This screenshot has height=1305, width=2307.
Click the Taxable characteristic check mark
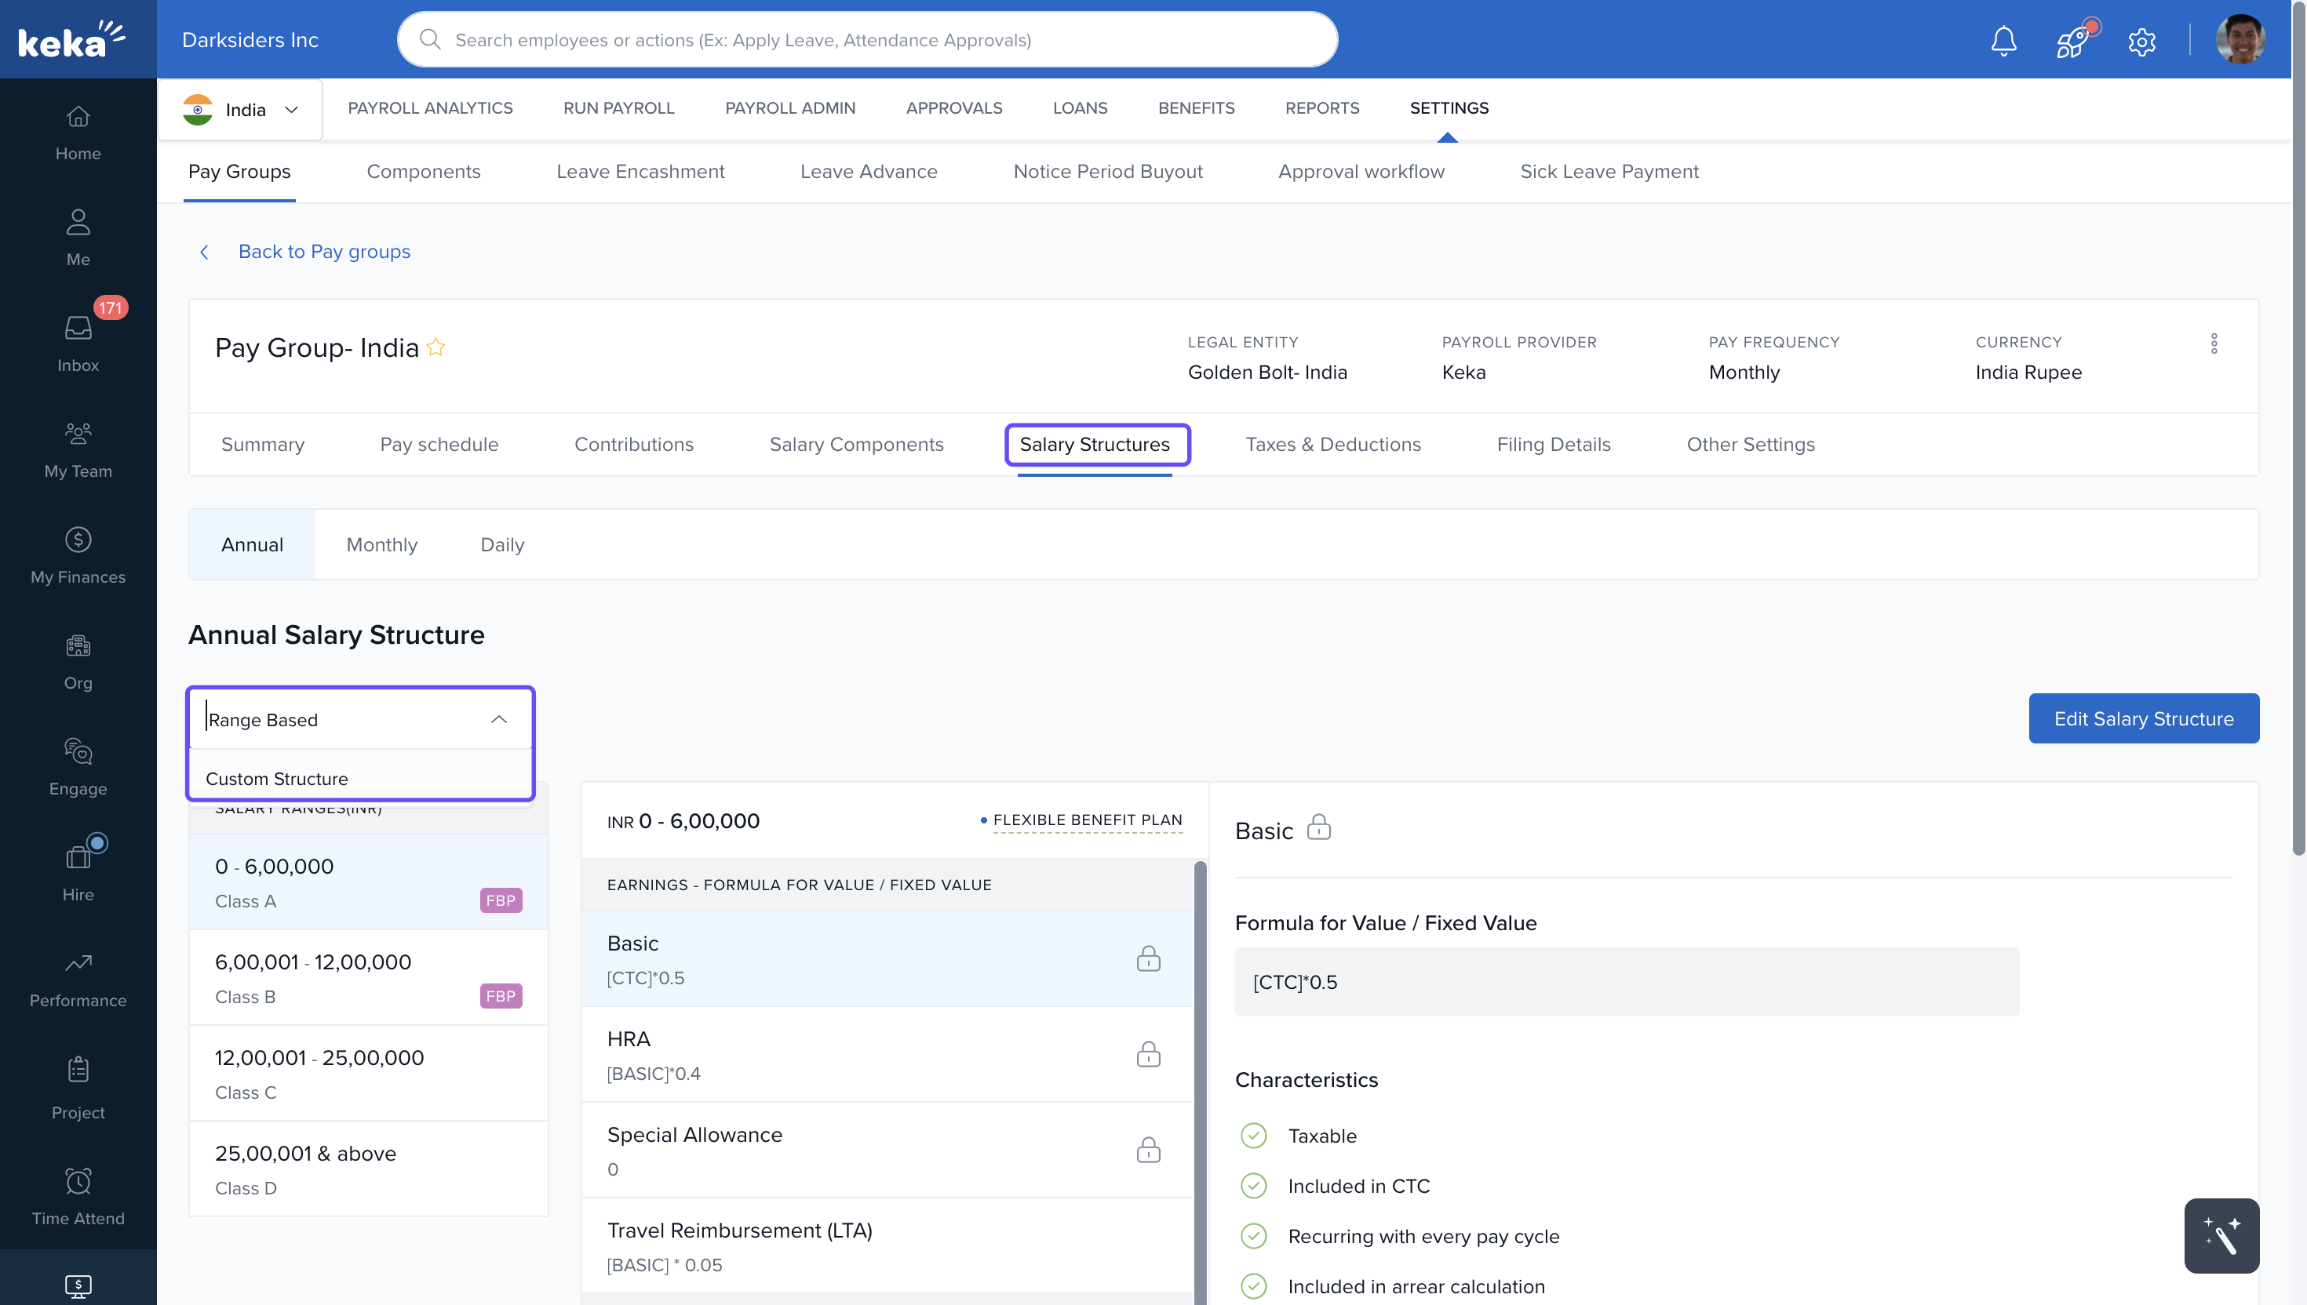point(1253,1136)
